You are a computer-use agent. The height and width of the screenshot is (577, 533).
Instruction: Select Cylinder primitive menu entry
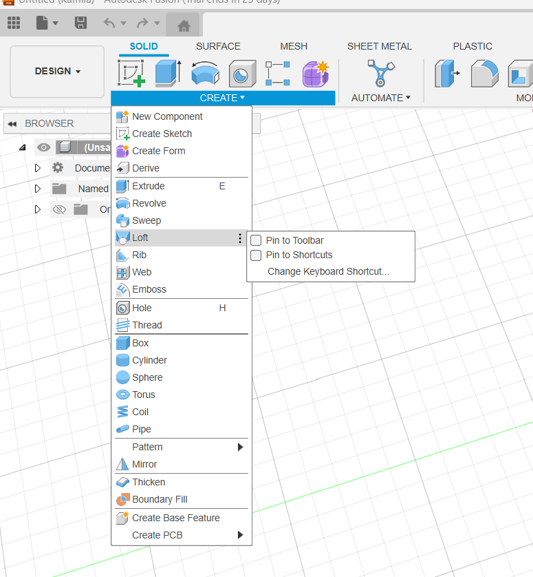tap(182, 361)
